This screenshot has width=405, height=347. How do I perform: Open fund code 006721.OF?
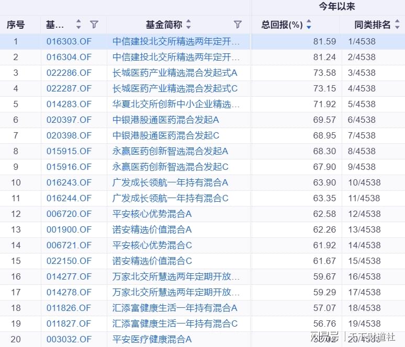pos(69,245)
